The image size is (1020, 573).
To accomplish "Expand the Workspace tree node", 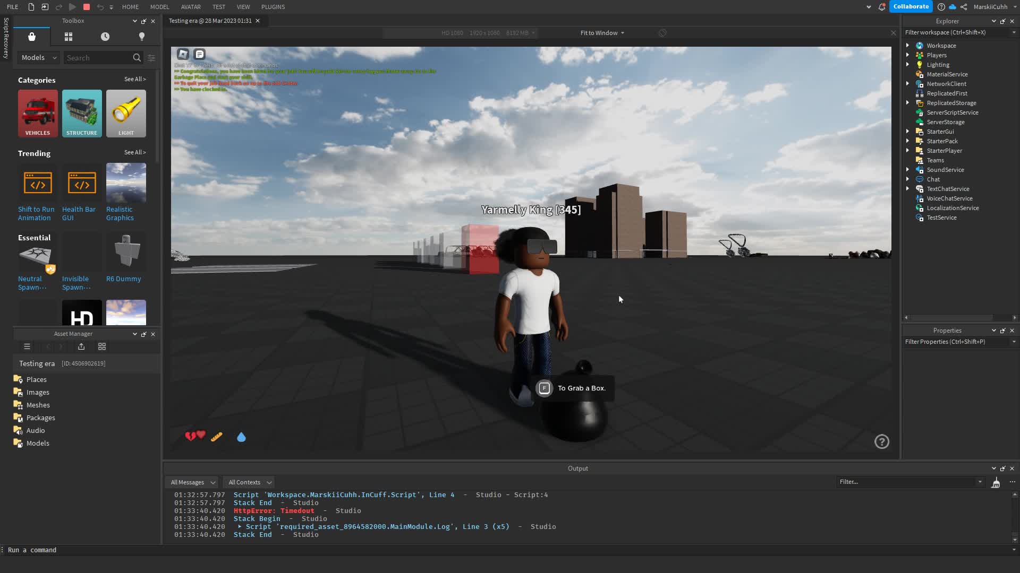I will point(907,46).
